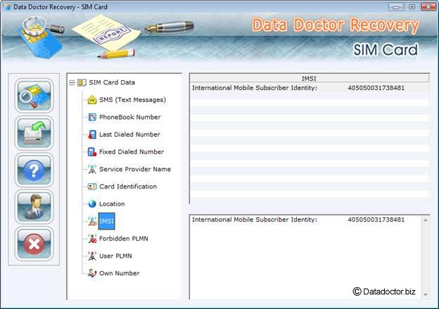Viewport: 439px width, 309px height.
Task: Open SMS (Text Messages) tree entry
Action: pos(133,100)
